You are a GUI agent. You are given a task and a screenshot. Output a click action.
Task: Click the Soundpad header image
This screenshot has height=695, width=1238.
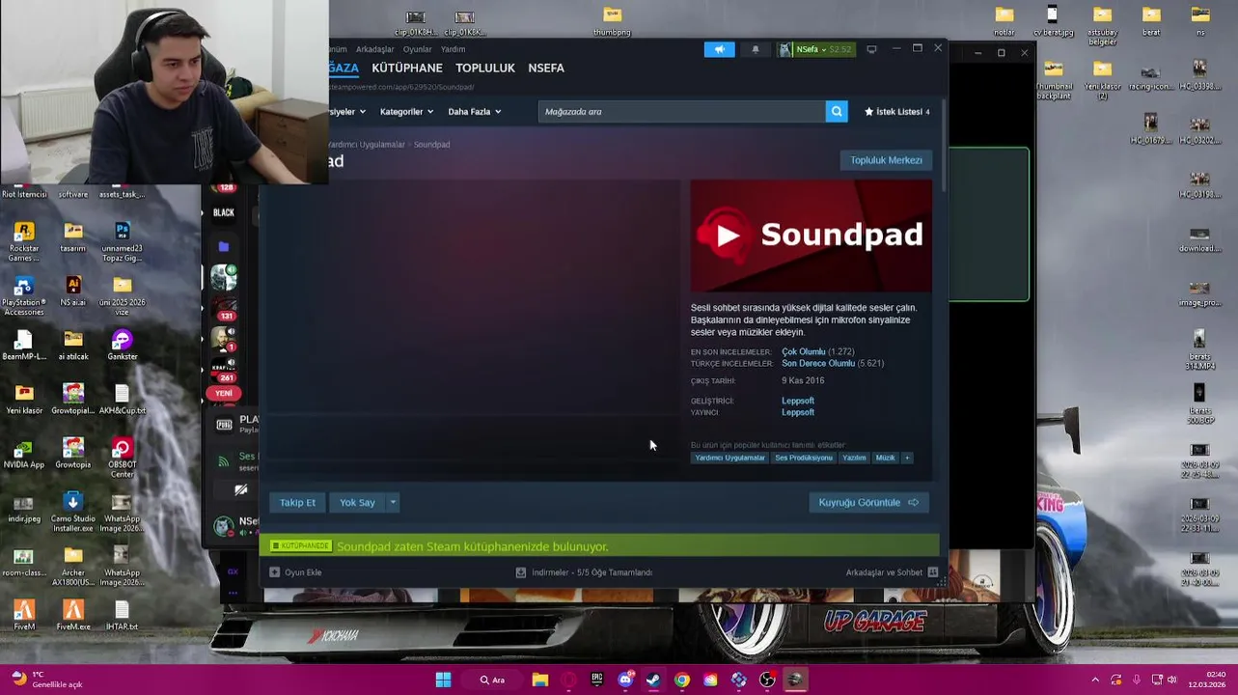(812, 236)
